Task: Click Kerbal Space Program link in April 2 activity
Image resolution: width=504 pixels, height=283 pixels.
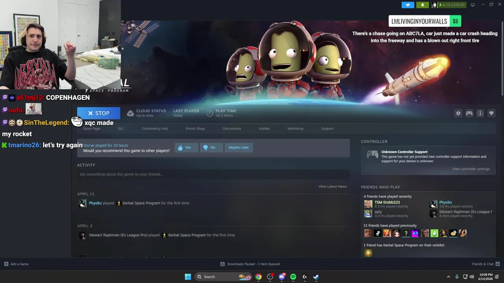Action: coord(187,235)
